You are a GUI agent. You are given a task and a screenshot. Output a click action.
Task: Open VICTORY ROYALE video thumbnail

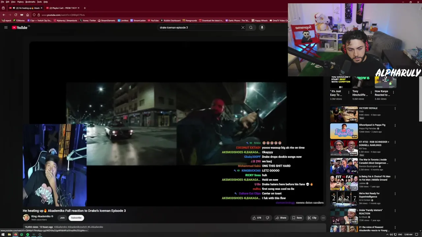tap(344, 114)
